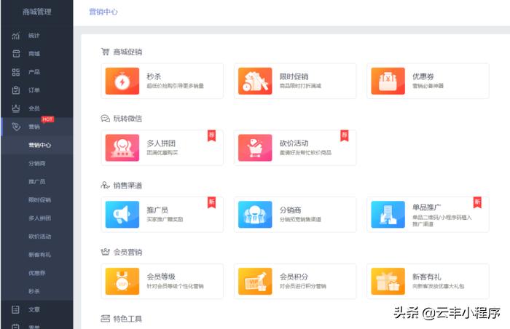This screenshot has width=510, height=329.
Task: Go to 产品 in the sidebar
Action: click(x=34, y=72)
